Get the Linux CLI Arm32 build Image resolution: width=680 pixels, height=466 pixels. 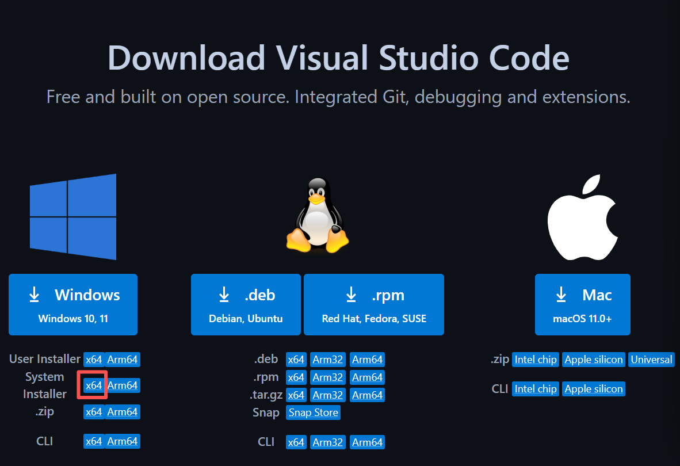tap(328, 442)
